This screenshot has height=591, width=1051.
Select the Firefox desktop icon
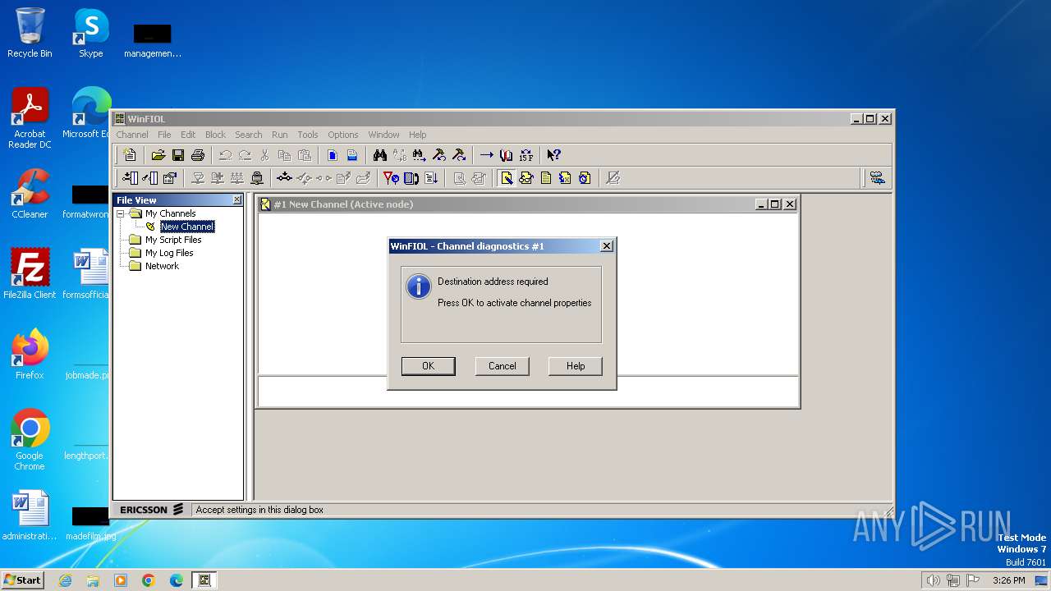(x=30, y=355)
